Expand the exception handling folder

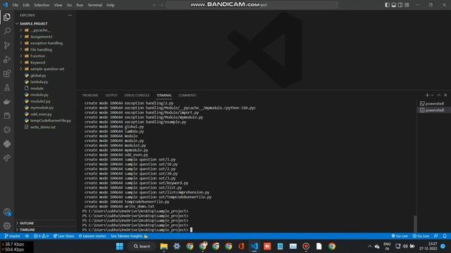coord(47,43)
